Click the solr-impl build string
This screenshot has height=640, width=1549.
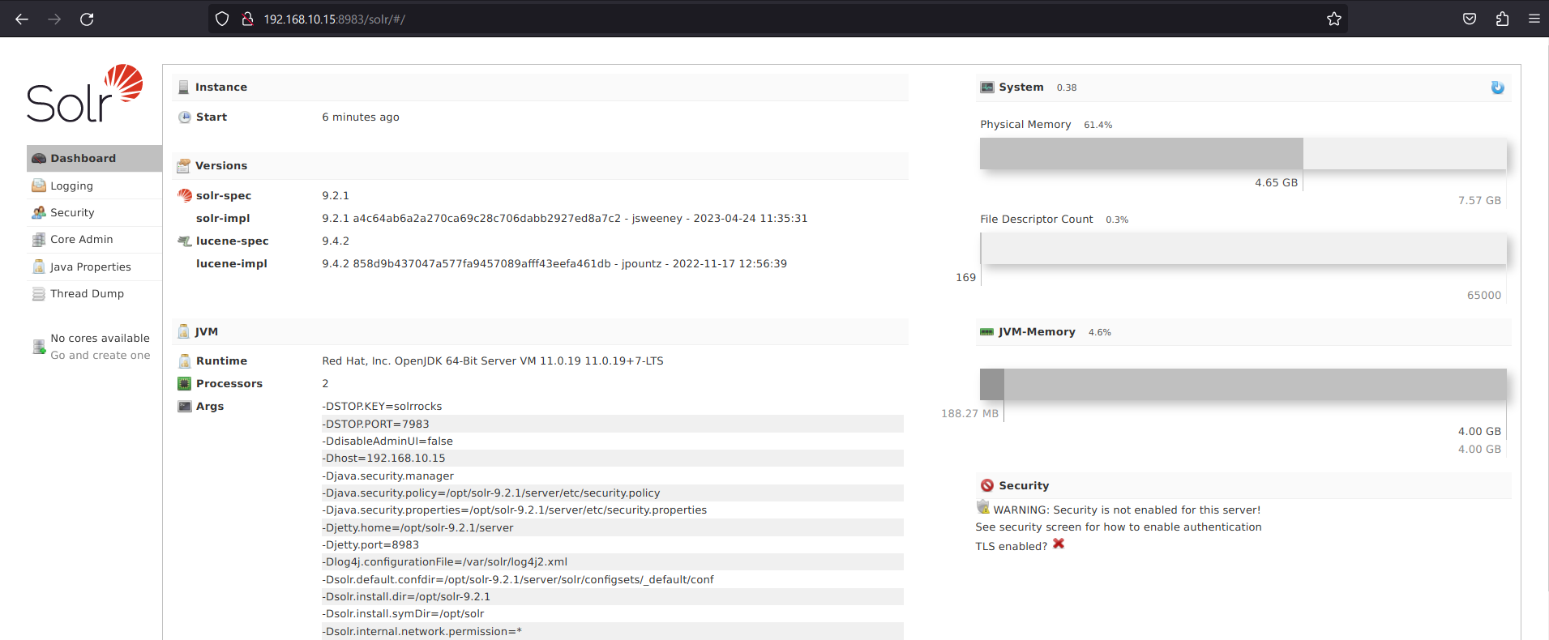(564, 218)
